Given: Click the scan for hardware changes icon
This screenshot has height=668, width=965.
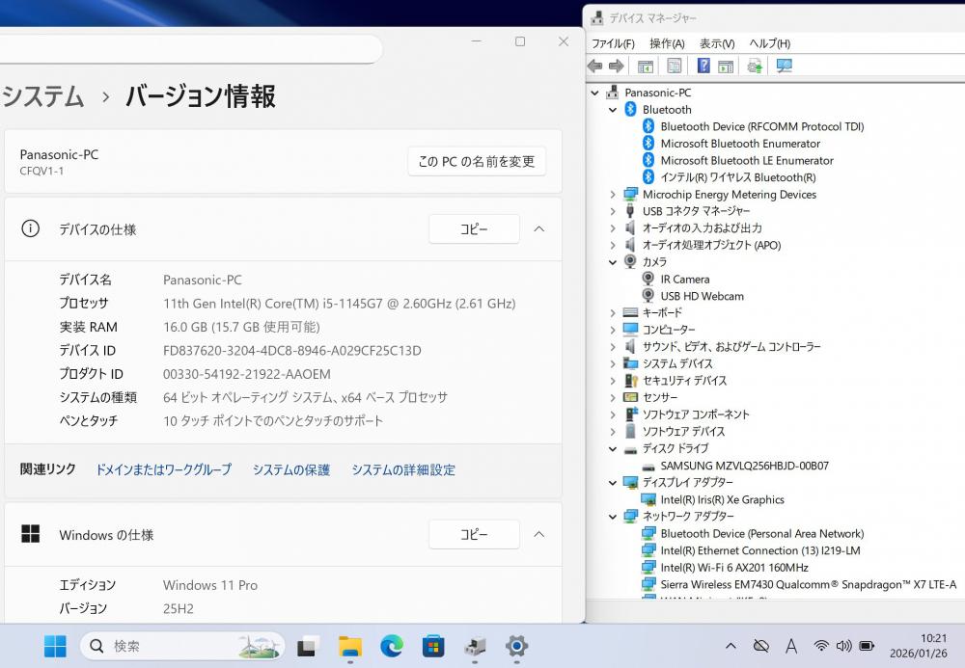Looking at the screenshot, I should pyautogui.click(x=785, y=67).
